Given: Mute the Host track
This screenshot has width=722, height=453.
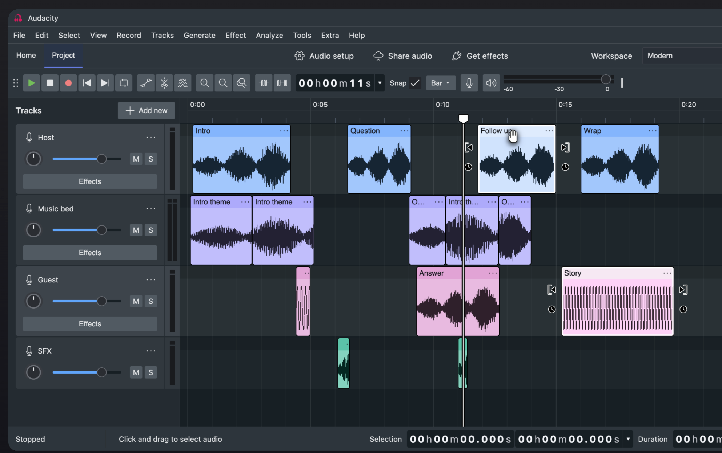Looking at the screenshot, I should coord(136,159).
